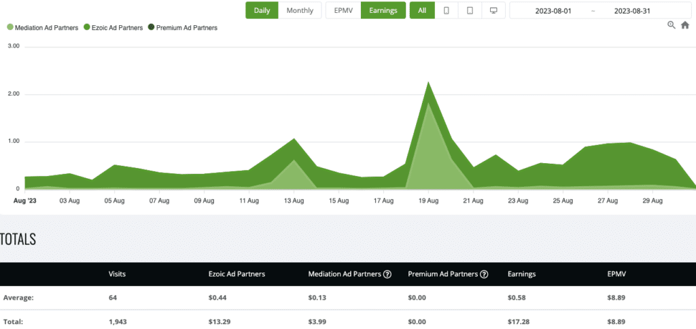This screenshot has height=329, width=696.
Task: Reset chart view with the home icon
Action: 684,25
